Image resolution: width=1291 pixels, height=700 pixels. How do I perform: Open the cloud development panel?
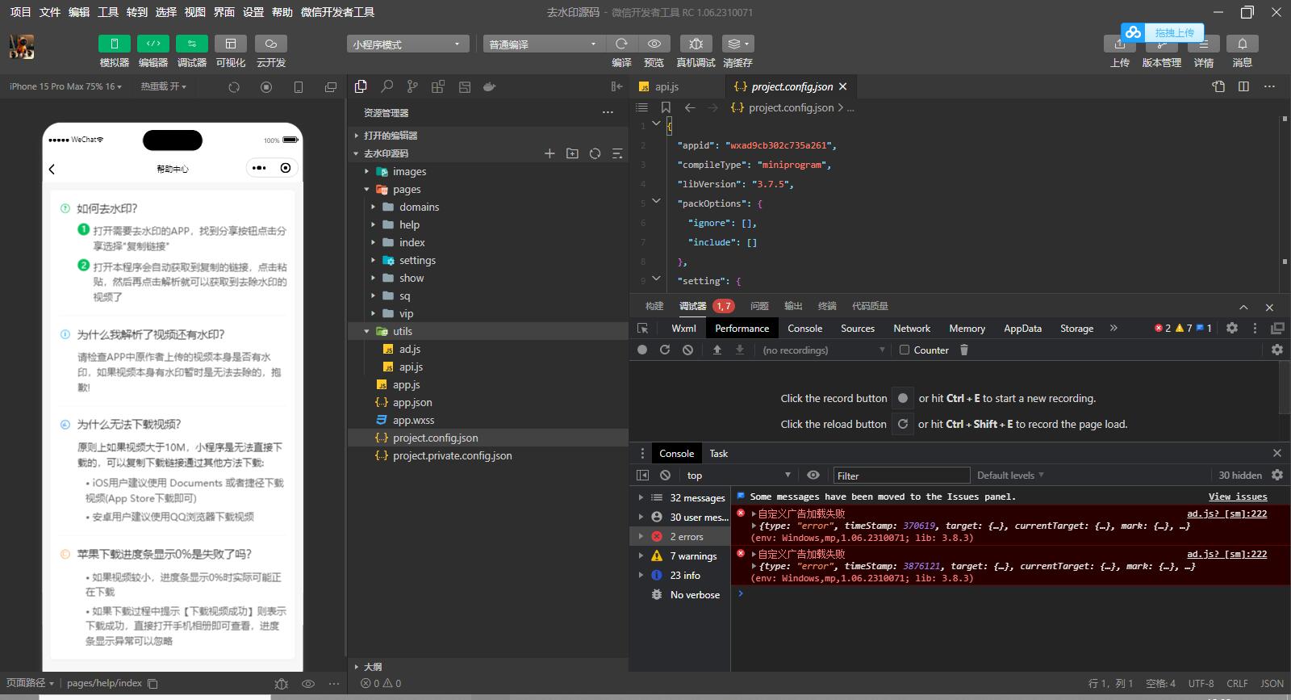click(x=270, y=44)
